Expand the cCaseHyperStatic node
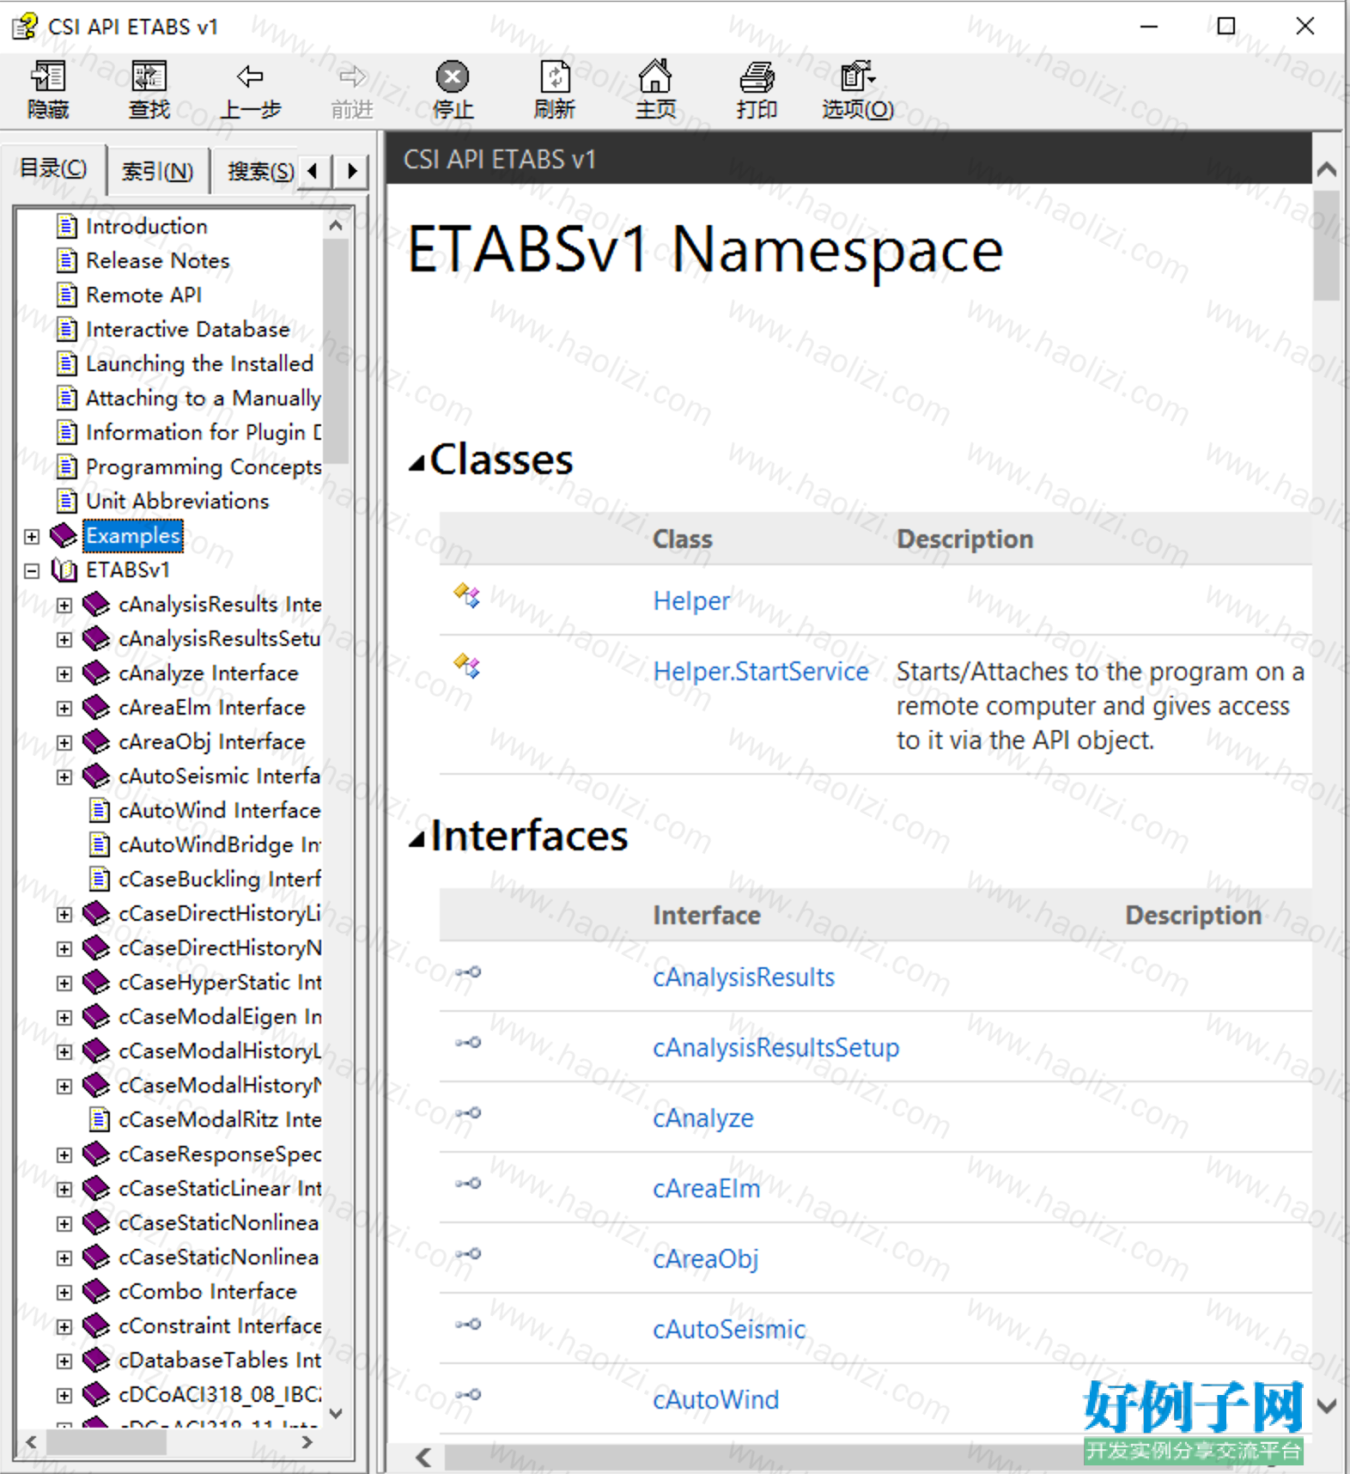The width and height of the screenshot is (1350, 1474). [64, 984]
